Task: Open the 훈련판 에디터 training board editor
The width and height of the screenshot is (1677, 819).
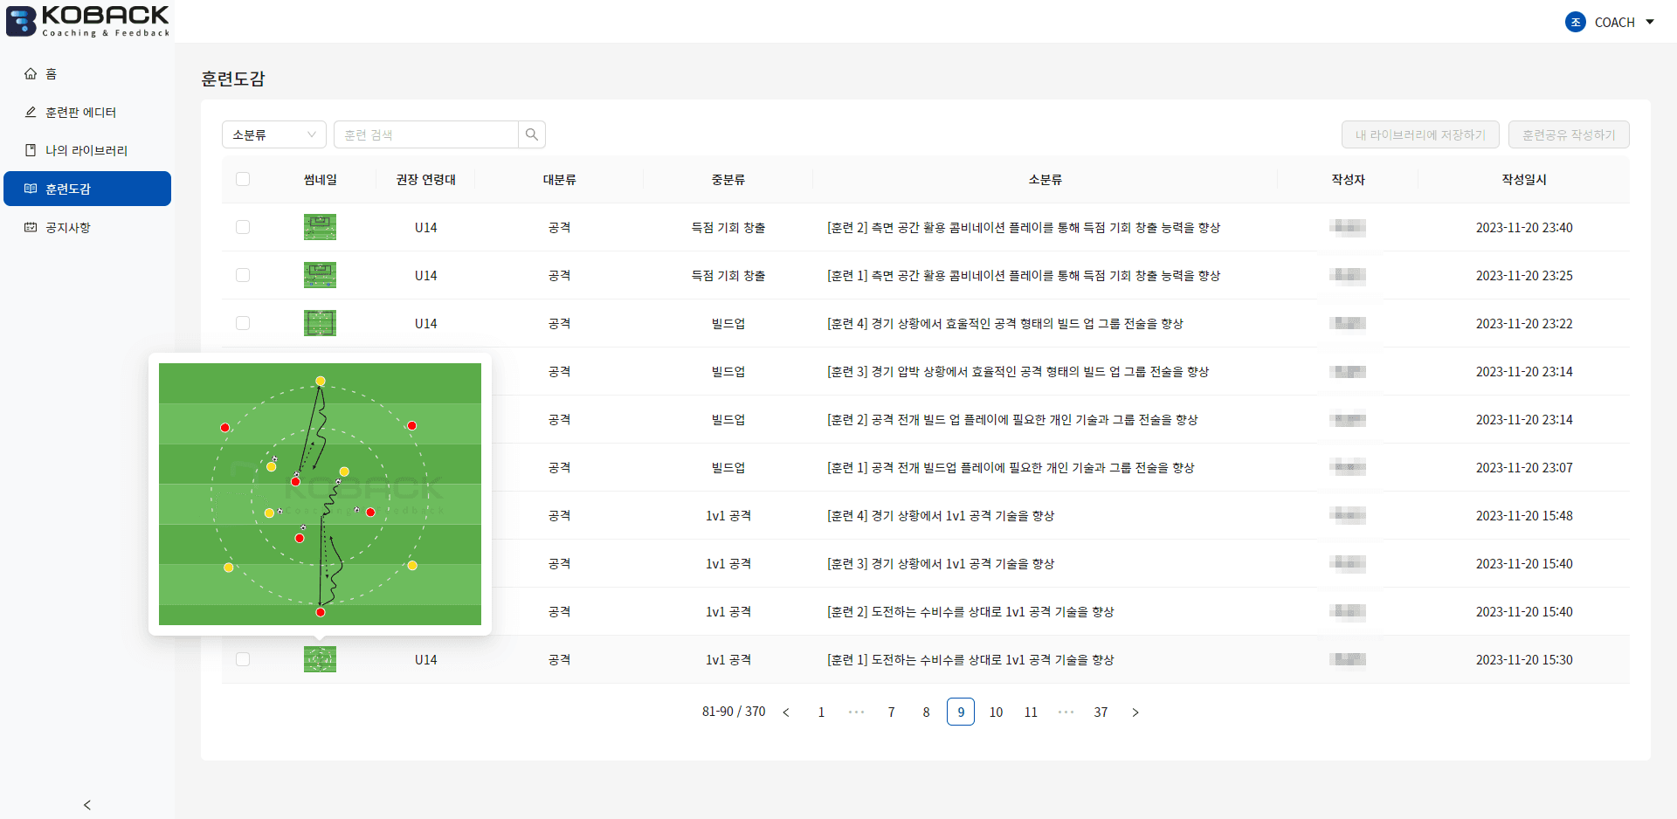Action: [x=80, y=113]
